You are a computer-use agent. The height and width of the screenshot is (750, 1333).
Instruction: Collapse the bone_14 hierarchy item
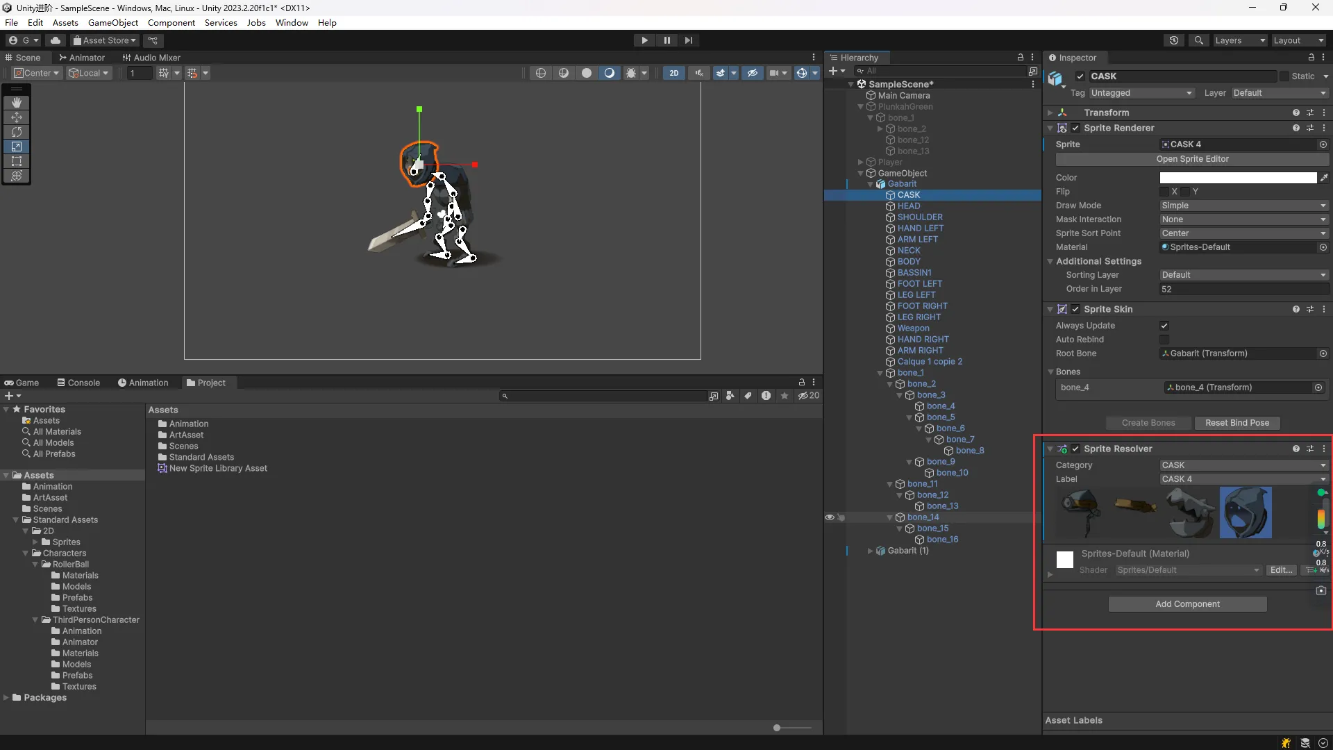(x=890, y=517)
